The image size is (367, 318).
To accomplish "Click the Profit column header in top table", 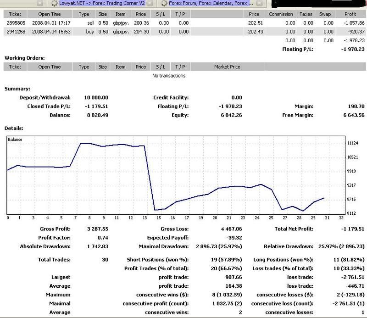I will 351,14.
